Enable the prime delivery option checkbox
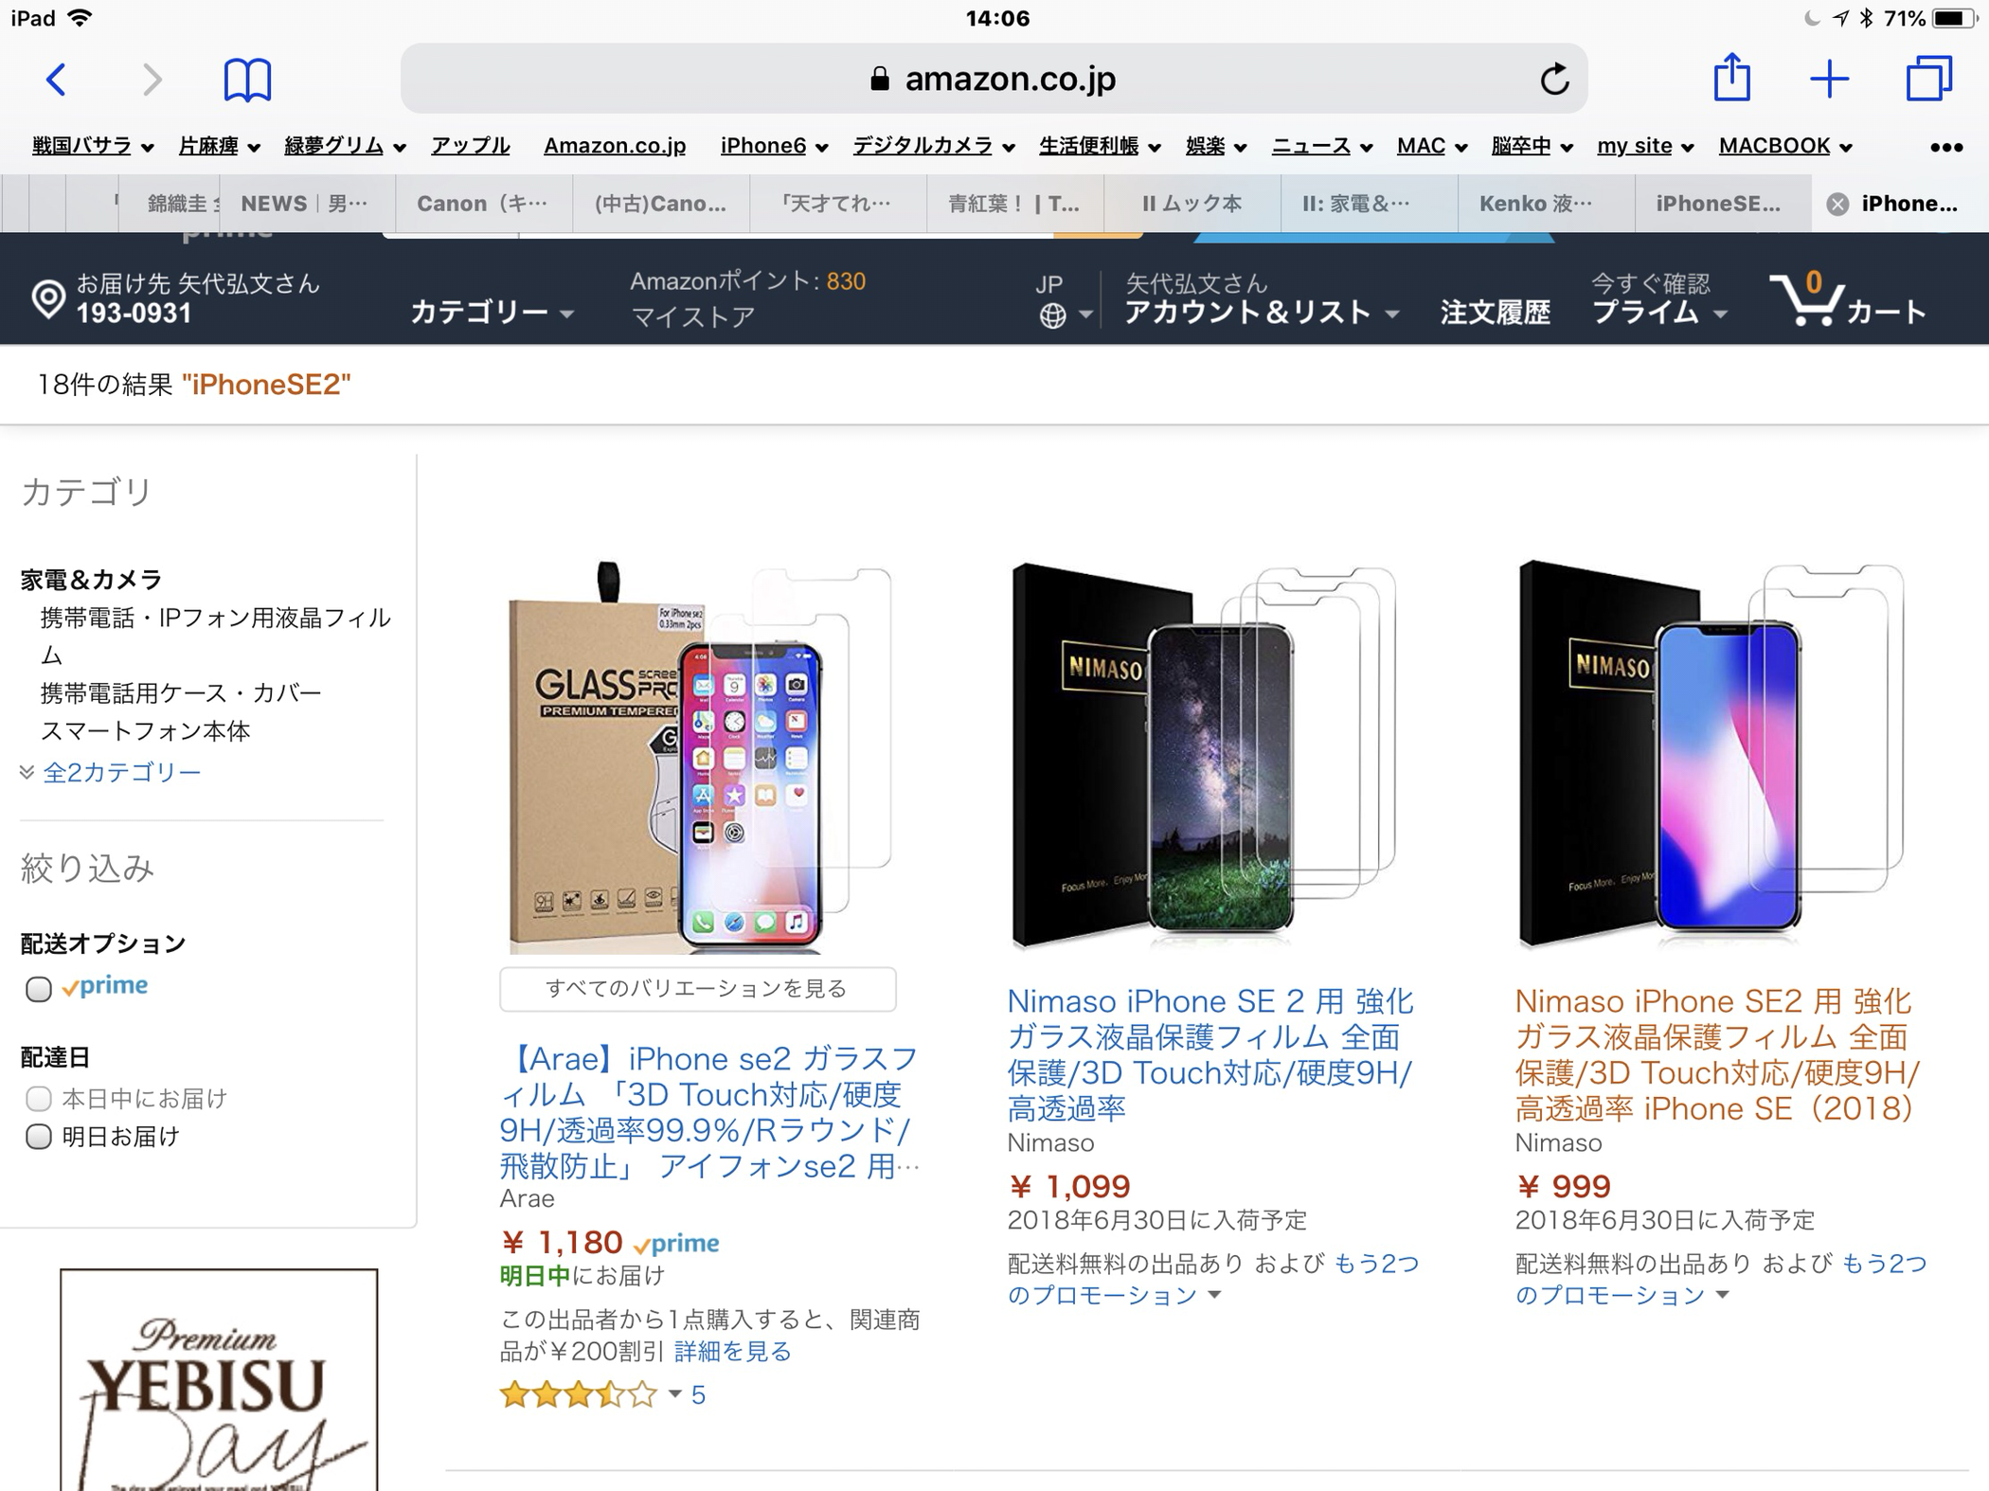Screen dimensions: 1989x1491 [38, 989]
